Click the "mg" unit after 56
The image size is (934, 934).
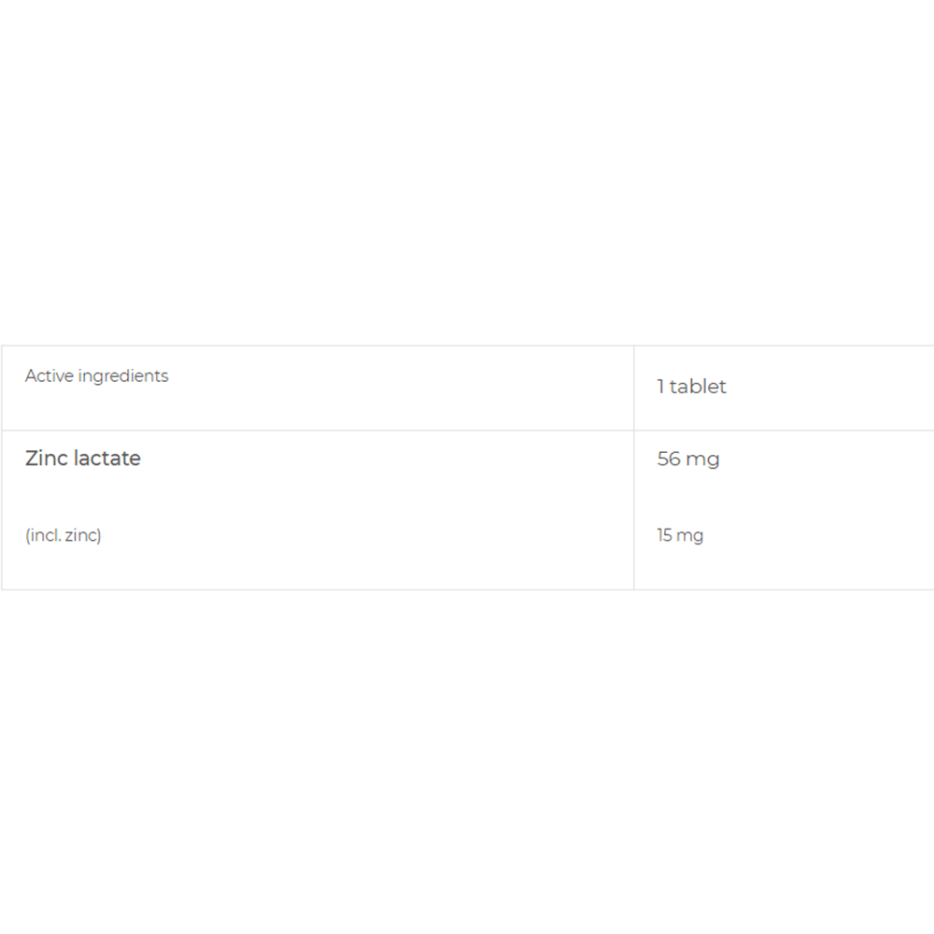pos(702,460)
